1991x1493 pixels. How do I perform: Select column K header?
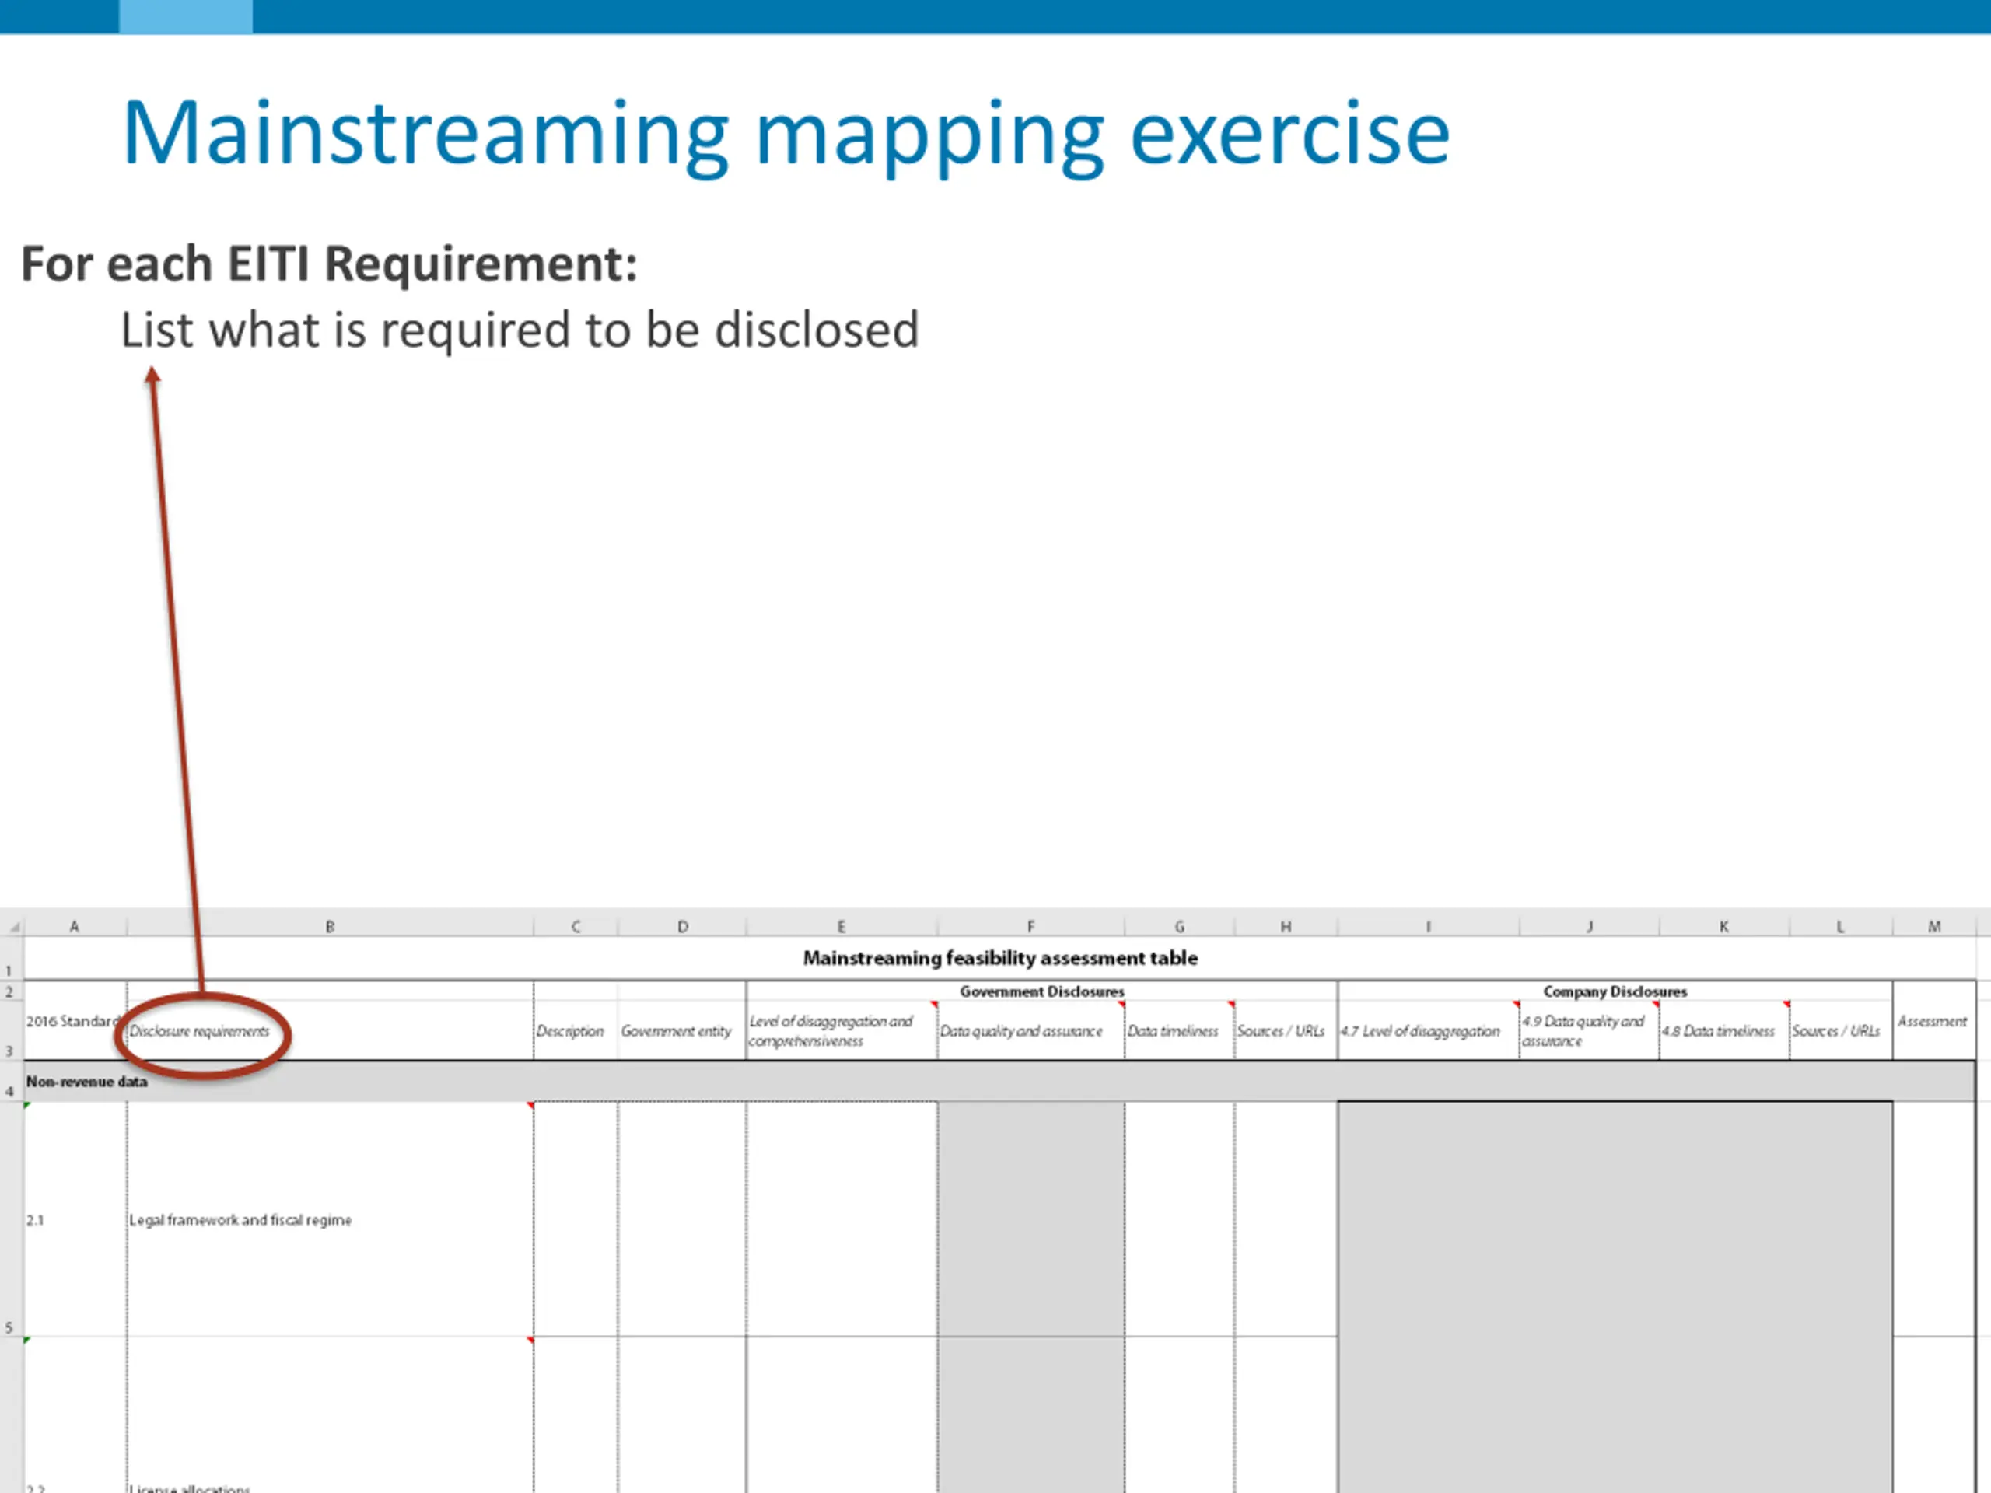click(1723, 926)
